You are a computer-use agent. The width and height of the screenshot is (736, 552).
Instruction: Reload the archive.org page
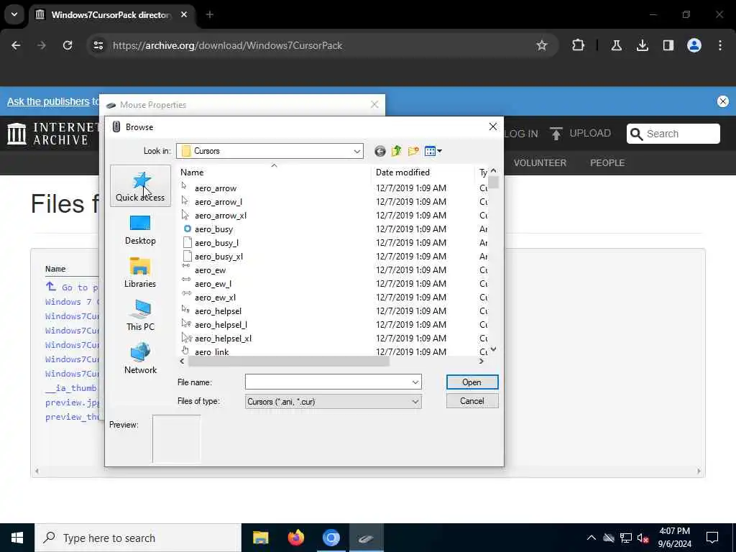pyautogui.click(x=68, y=45)
